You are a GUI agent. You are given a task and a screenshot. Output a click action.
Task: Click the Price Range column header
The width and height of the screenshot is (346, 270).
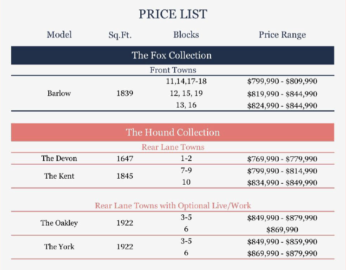tap(282, 35)
